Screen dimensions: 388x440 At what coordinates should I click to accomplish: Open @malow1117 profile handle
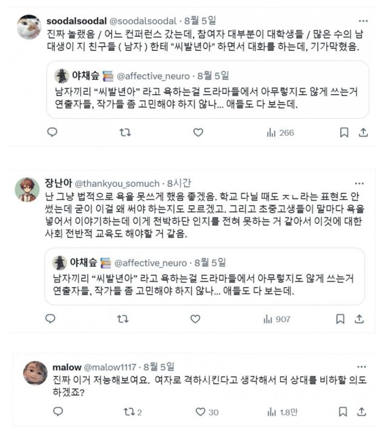[x=110, y=367]
